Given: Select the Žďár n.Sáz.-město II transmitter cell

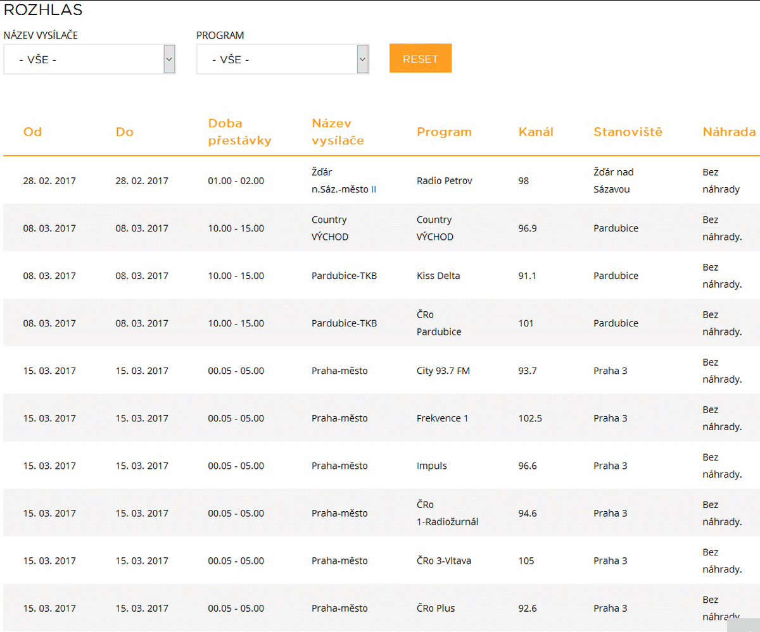Looking at the screenshot, I should [x=344, y=180].
